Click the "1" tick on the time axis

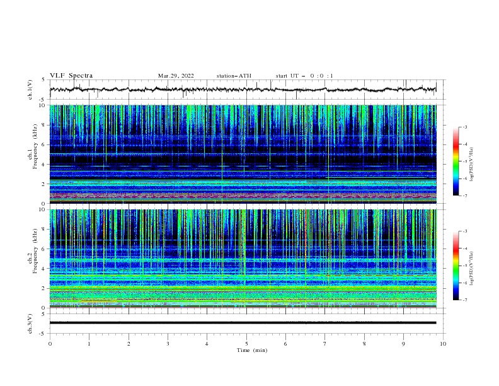pyautogui.click(x=89, y=344)
